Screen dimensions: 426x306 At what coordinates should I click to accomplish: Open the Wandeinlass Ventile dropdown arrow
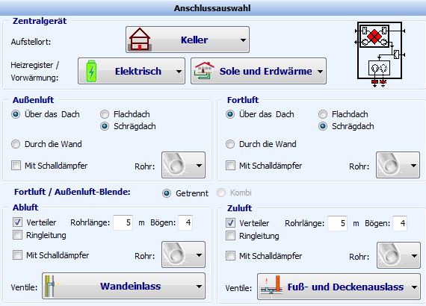click(199, 286)
